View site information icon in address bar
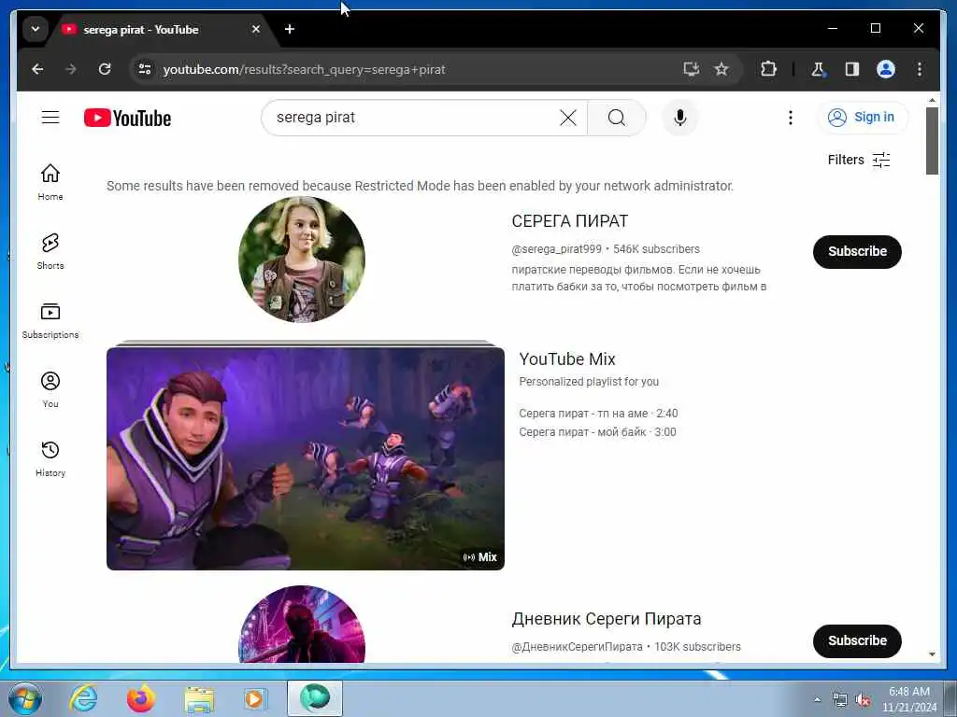Image resolution: width=957 pixels, height=717 pixels. coord(145,69)
